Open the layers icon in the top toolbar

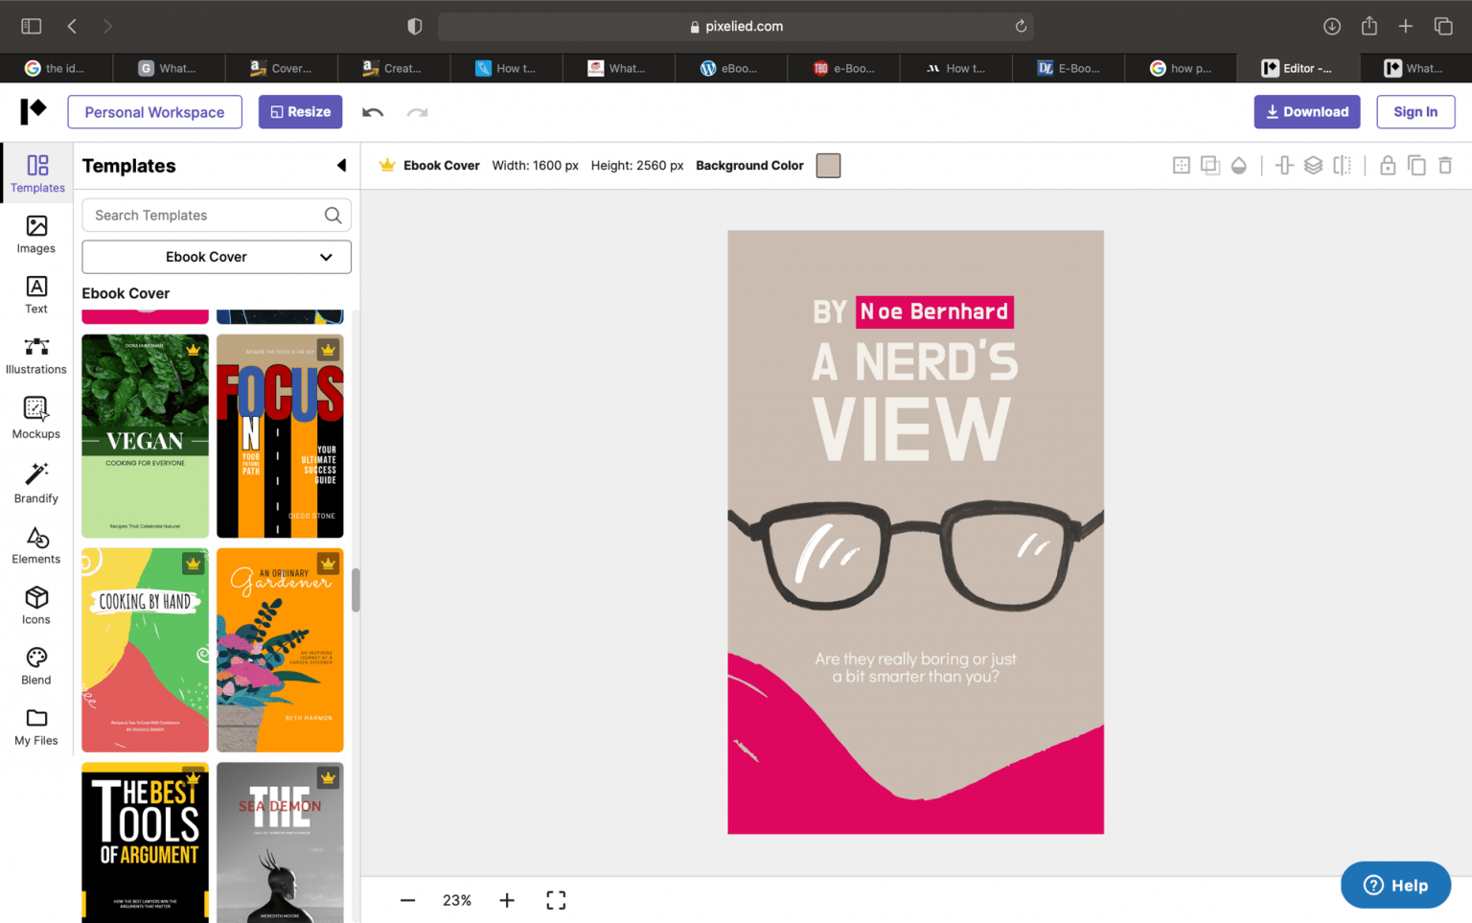point(1313,165)
